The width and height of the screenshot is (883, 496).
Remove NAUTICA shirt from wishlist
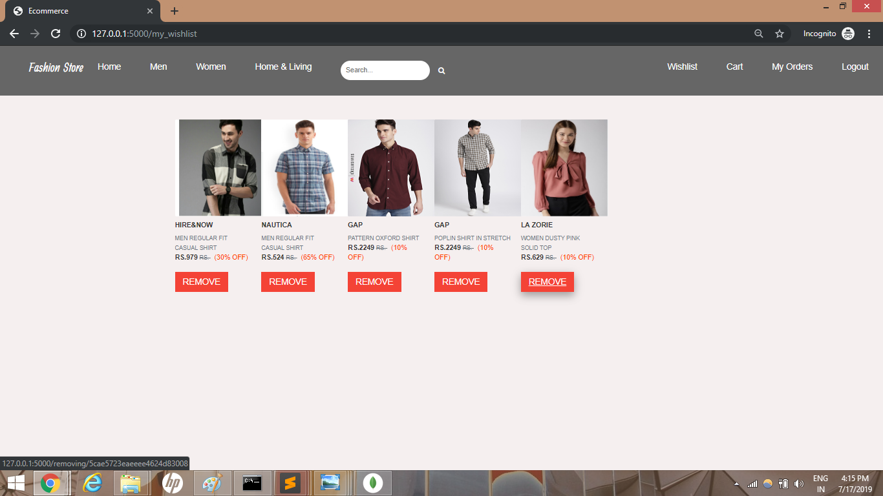pos(288,282)
